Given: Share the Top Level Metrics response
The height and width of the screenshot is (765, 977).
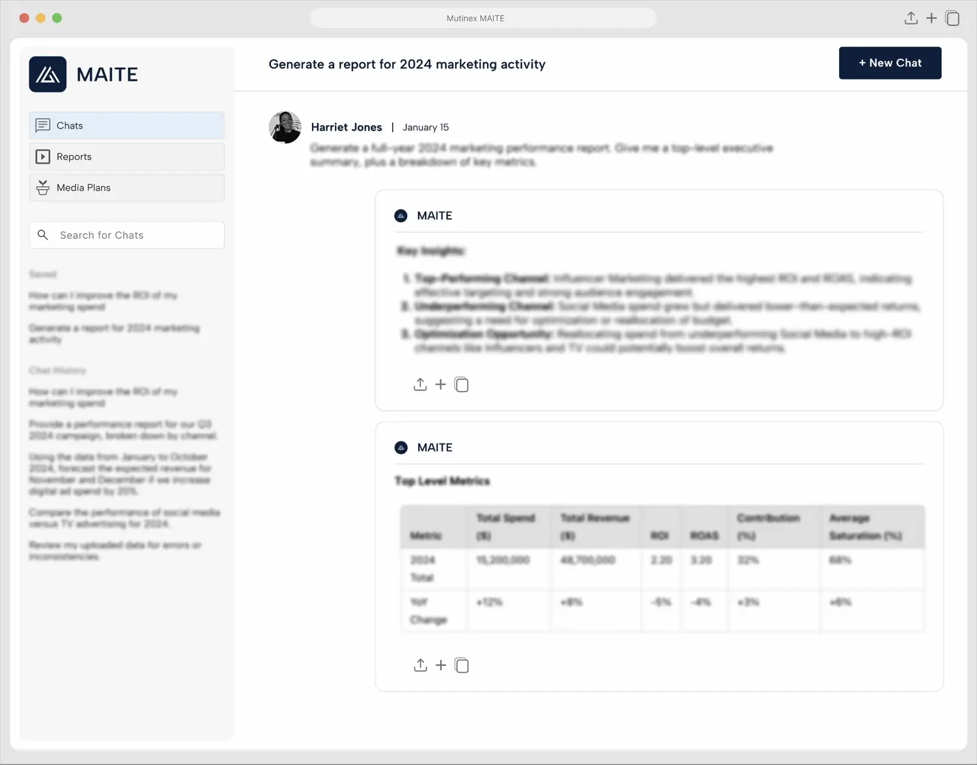Looking at the screenshot, I should click(420, 665).
